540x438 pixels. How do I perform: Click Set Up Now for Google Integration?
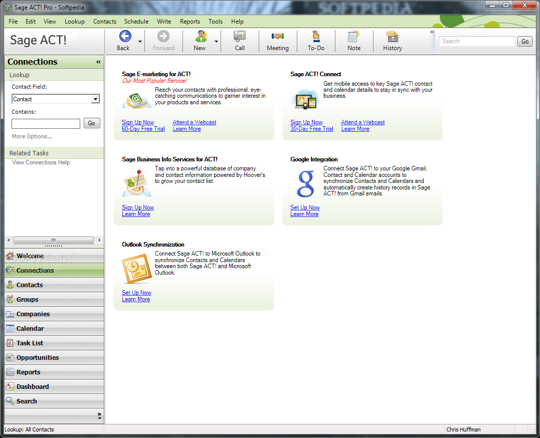(305, 207)
